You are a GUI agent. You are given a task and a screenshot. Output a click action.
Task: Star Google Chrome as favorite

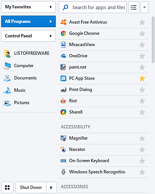pos(142,33)
